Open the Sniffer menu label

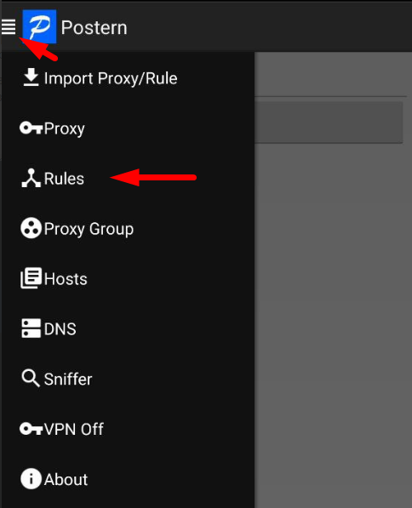[x=68, y=379]
